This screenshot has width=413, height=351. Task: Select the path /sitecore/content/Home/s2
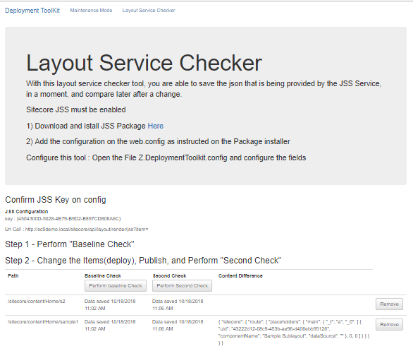click(37, 301)
